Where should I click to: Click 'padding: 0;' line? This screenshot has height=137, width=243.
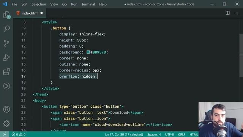coord(71,46)
